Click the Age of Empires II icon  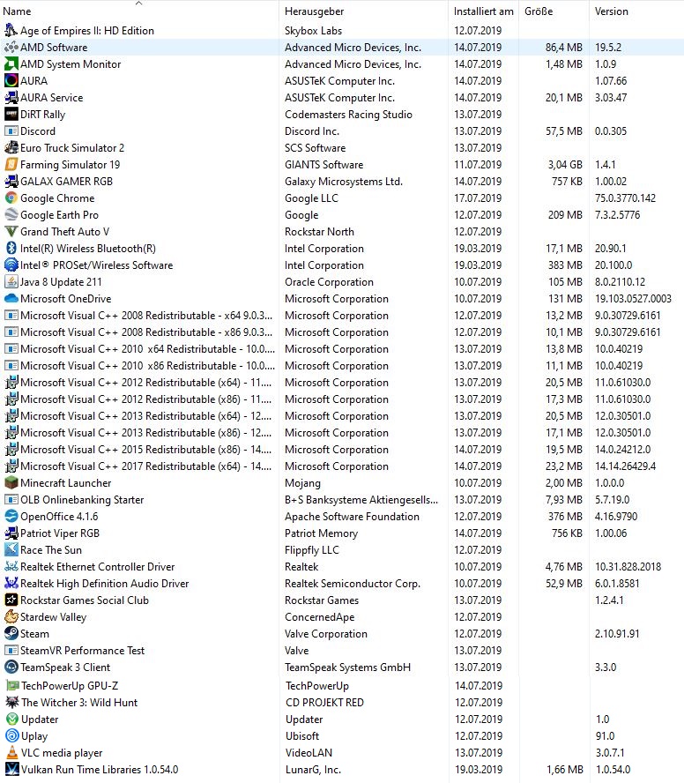point(11,31)
